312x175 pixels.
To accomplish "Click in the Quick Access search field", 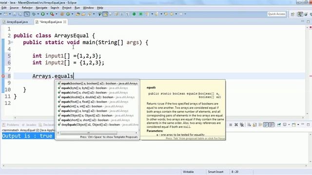I will [276, 14].
